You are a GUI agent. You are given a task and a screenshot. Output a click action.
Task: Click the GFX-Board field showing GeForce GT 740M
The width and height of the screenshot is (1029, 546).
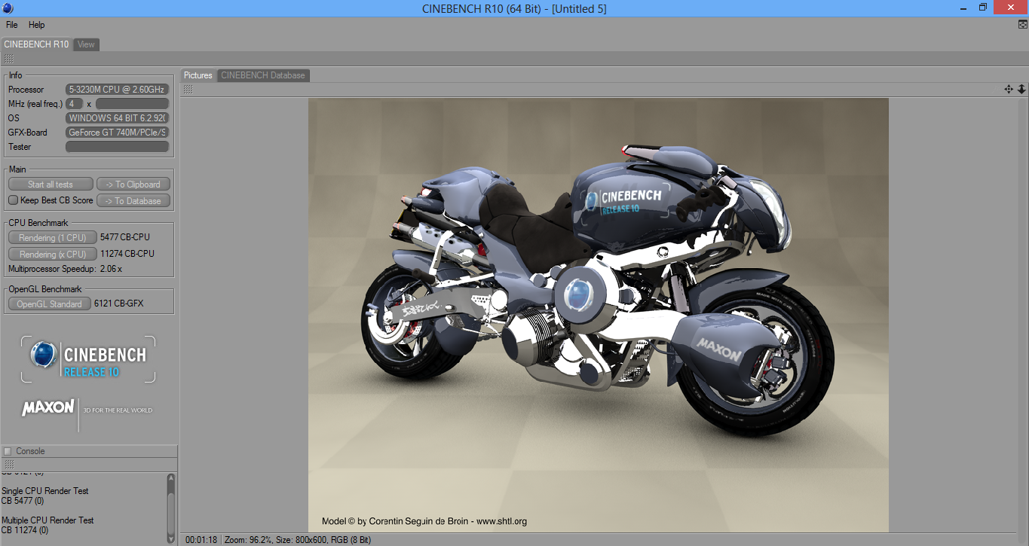click(118, 133)
